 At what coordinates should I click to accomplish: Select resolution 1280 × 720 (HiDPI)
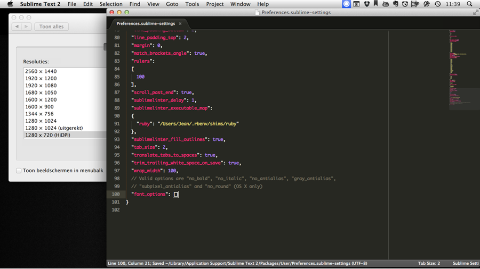[x=65, y=135]
